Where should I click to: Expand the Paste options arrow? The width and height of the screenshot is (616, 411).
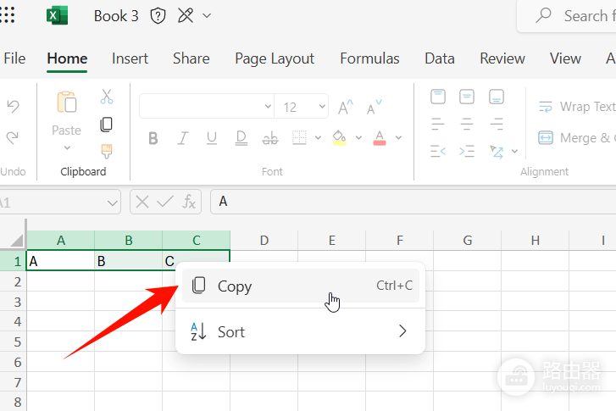[67, 148]
